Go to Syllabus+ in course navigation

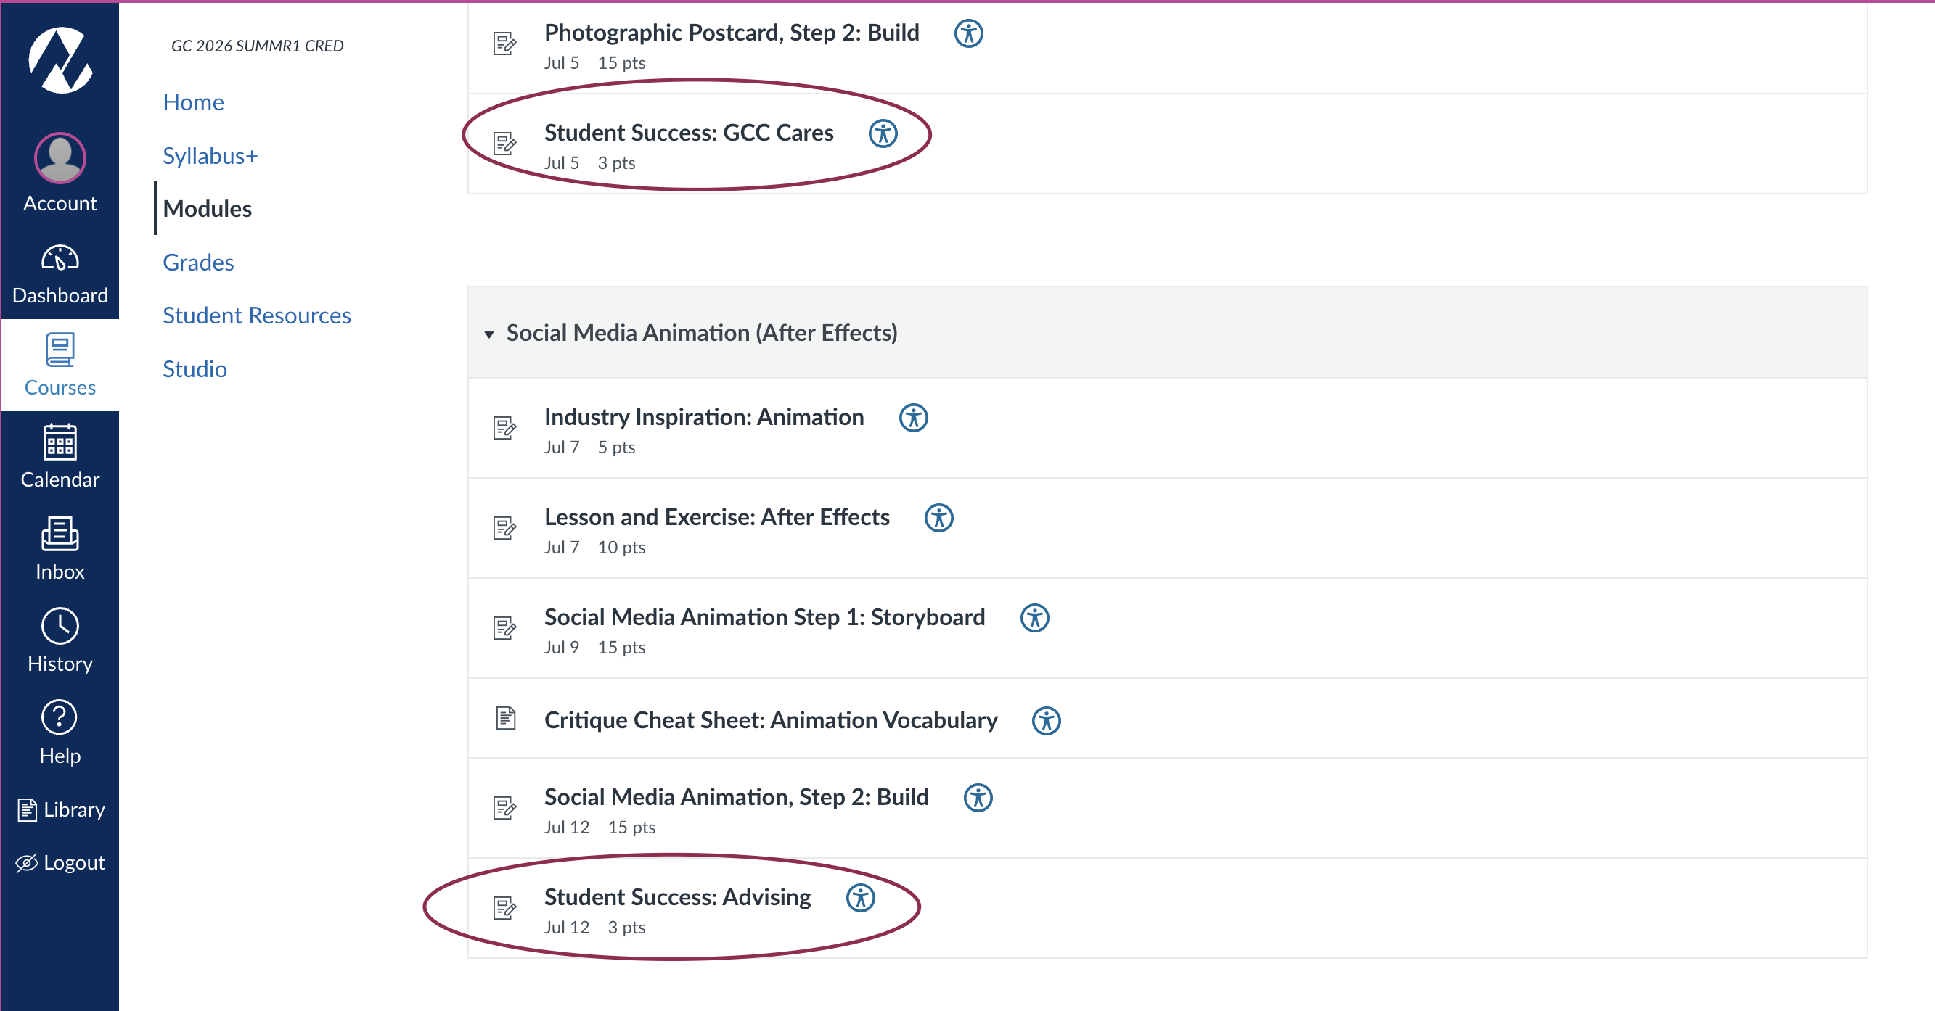click(210, 155)
